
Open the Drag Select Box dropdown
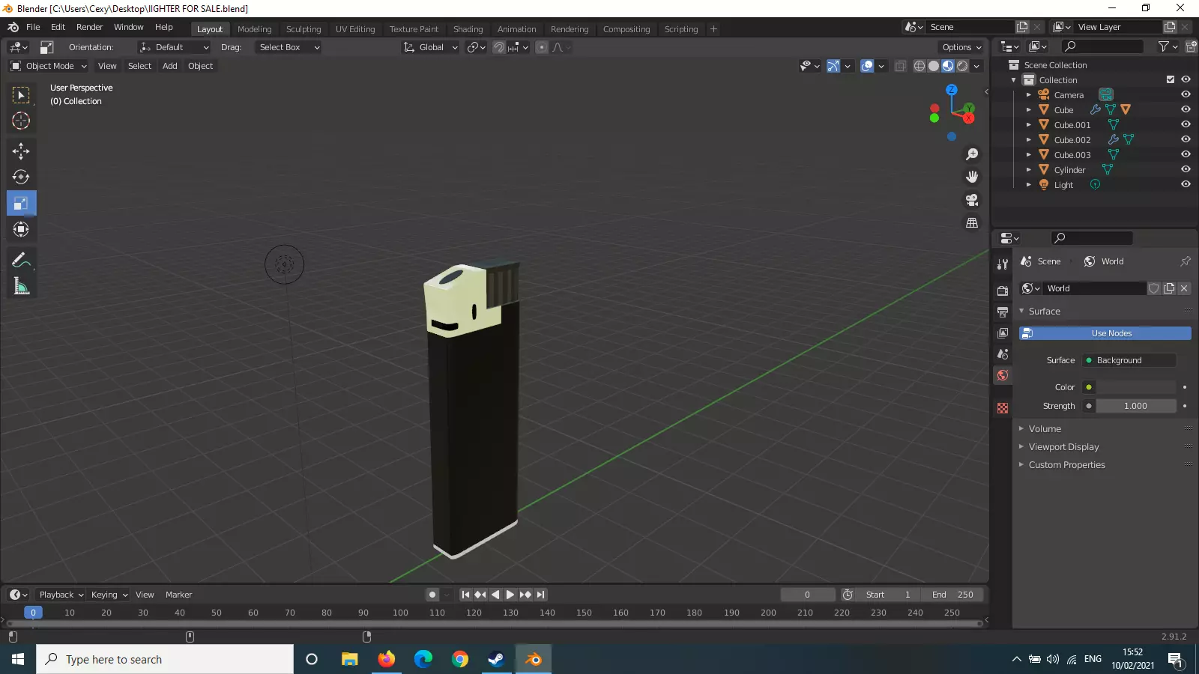pos(288,47)
